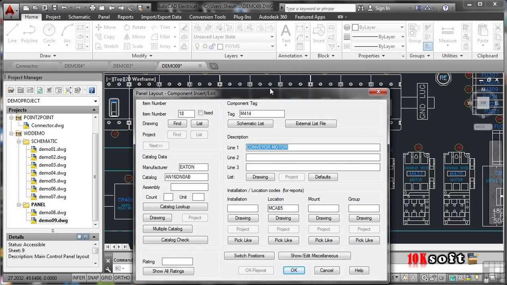Collapse the PANEL folder node

click(x=19, y=205)
